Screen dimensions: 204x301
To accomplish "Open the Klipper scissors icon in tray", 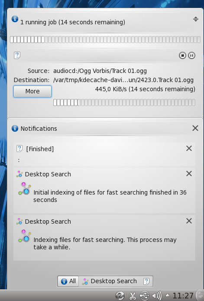I will coord(133,296).
